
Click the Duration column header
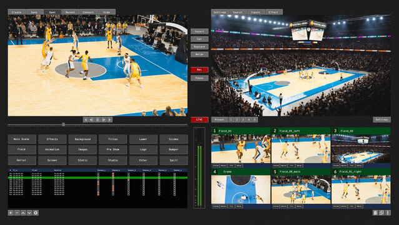[x=58, y=170]
